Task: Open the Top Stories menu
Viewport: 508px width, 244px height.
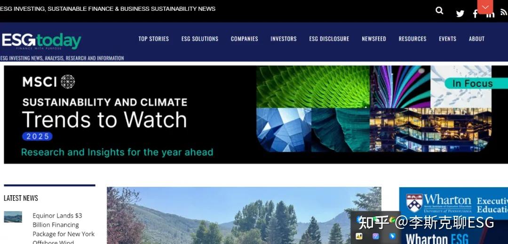Action: click(153, 39)
